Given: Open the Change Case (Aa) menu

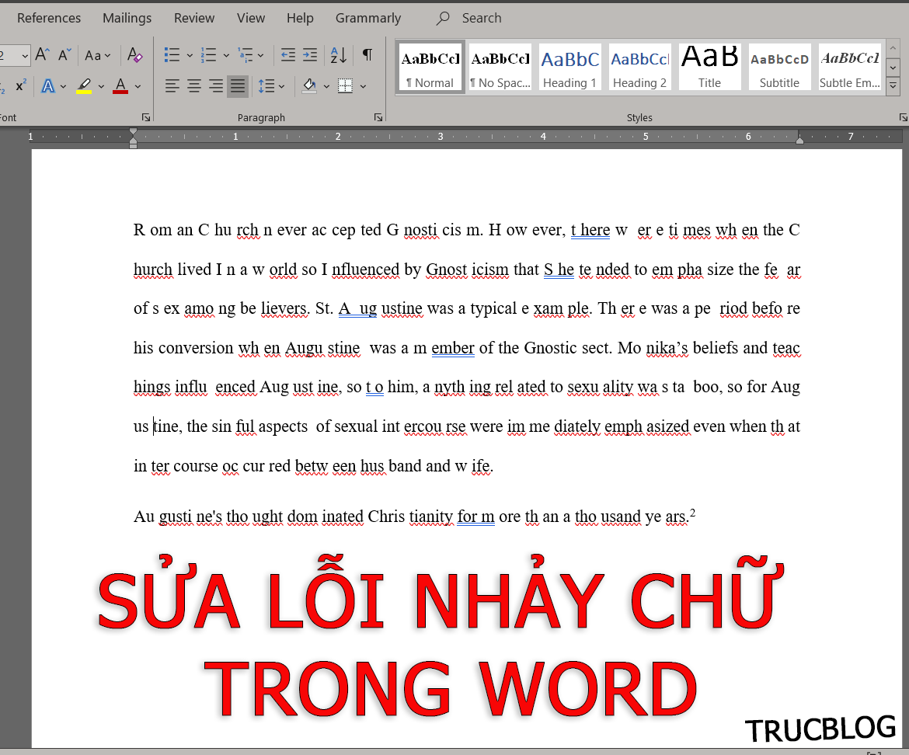Looking at the screenshot, I should tap(97, 55).
